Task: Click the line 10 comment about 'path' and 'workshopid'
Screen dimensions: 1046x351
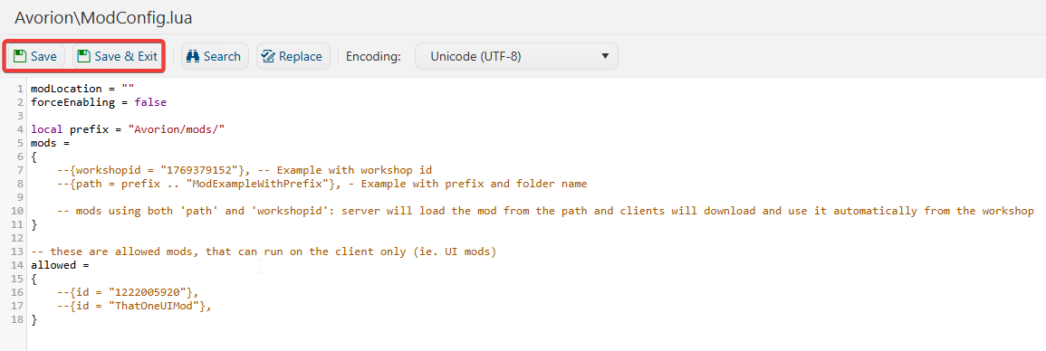Action: (545, 211)
